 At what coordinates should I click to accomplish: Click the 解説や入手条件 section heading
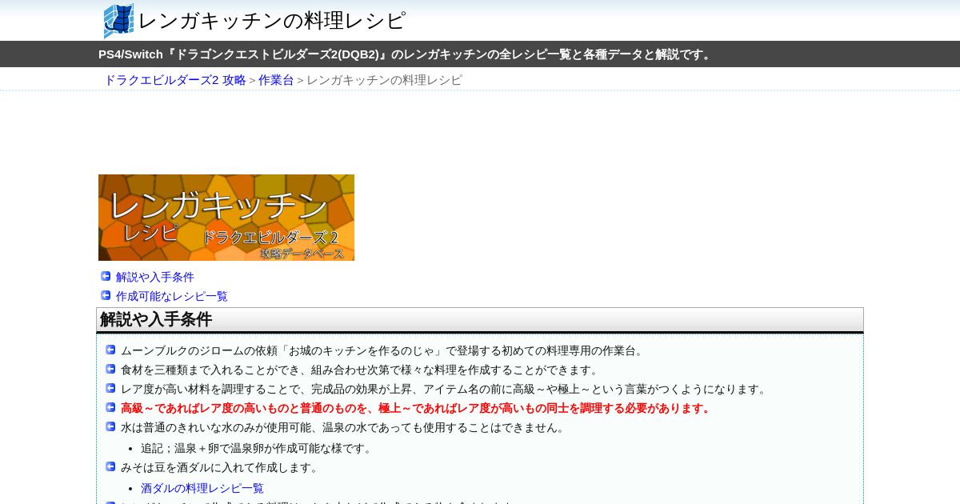point(480,320)
